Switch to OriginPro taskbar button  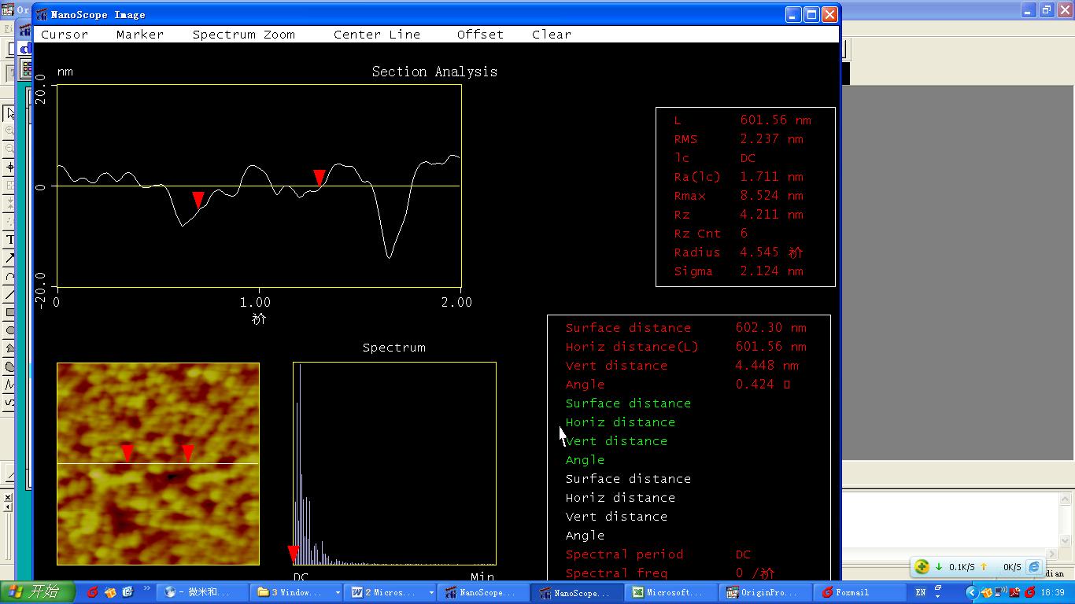(762, 592)
